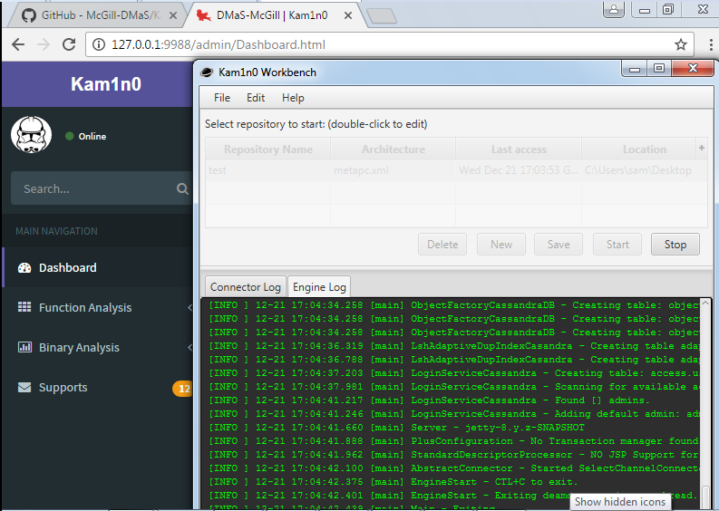Screen dimensions: 719x511
Task: Click the browser forward arrow
Action: coord(44,44)
